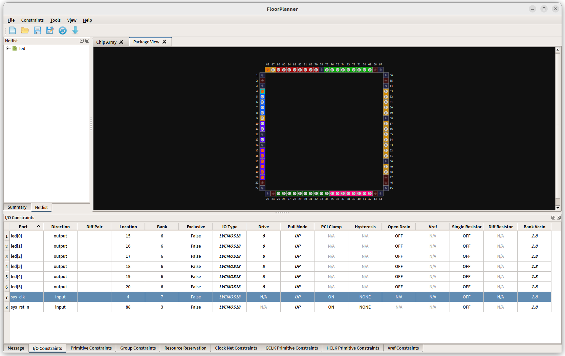Select pin 4 on the package left side

262,91
